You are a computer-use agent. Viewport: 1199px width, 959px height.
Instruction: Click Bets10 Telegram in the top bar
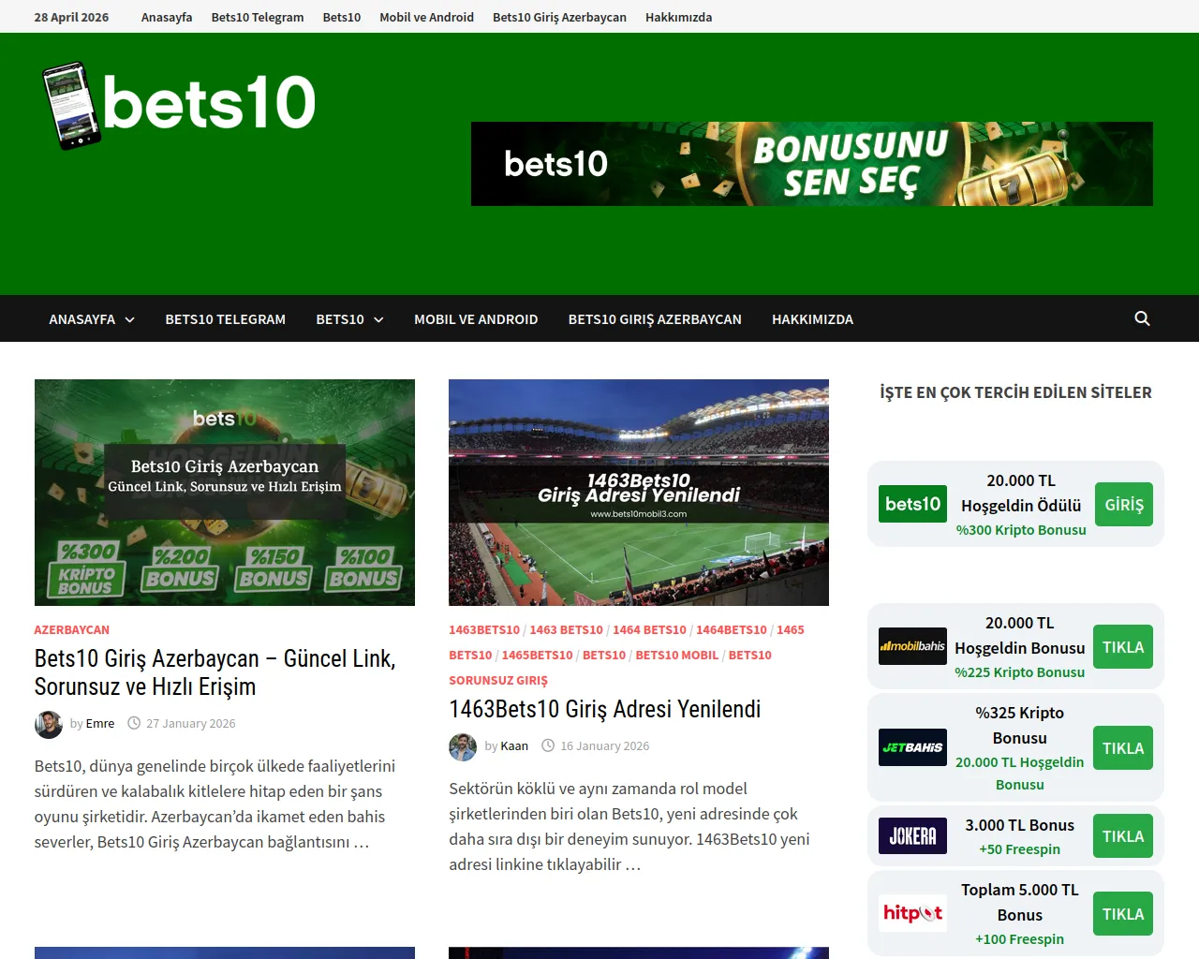tap(258, 17)
